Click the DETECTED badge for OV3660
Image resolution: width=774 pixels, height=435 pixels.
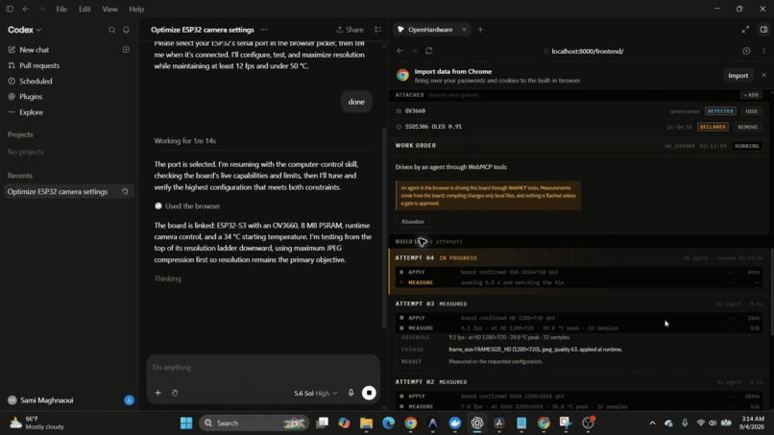click(720, 111)
